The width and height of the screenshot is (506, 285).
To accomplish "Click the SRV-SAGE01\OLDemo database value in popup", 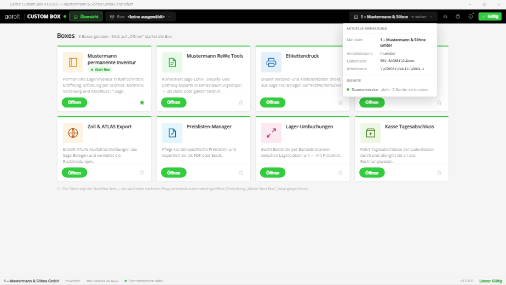I will point(397,61).
